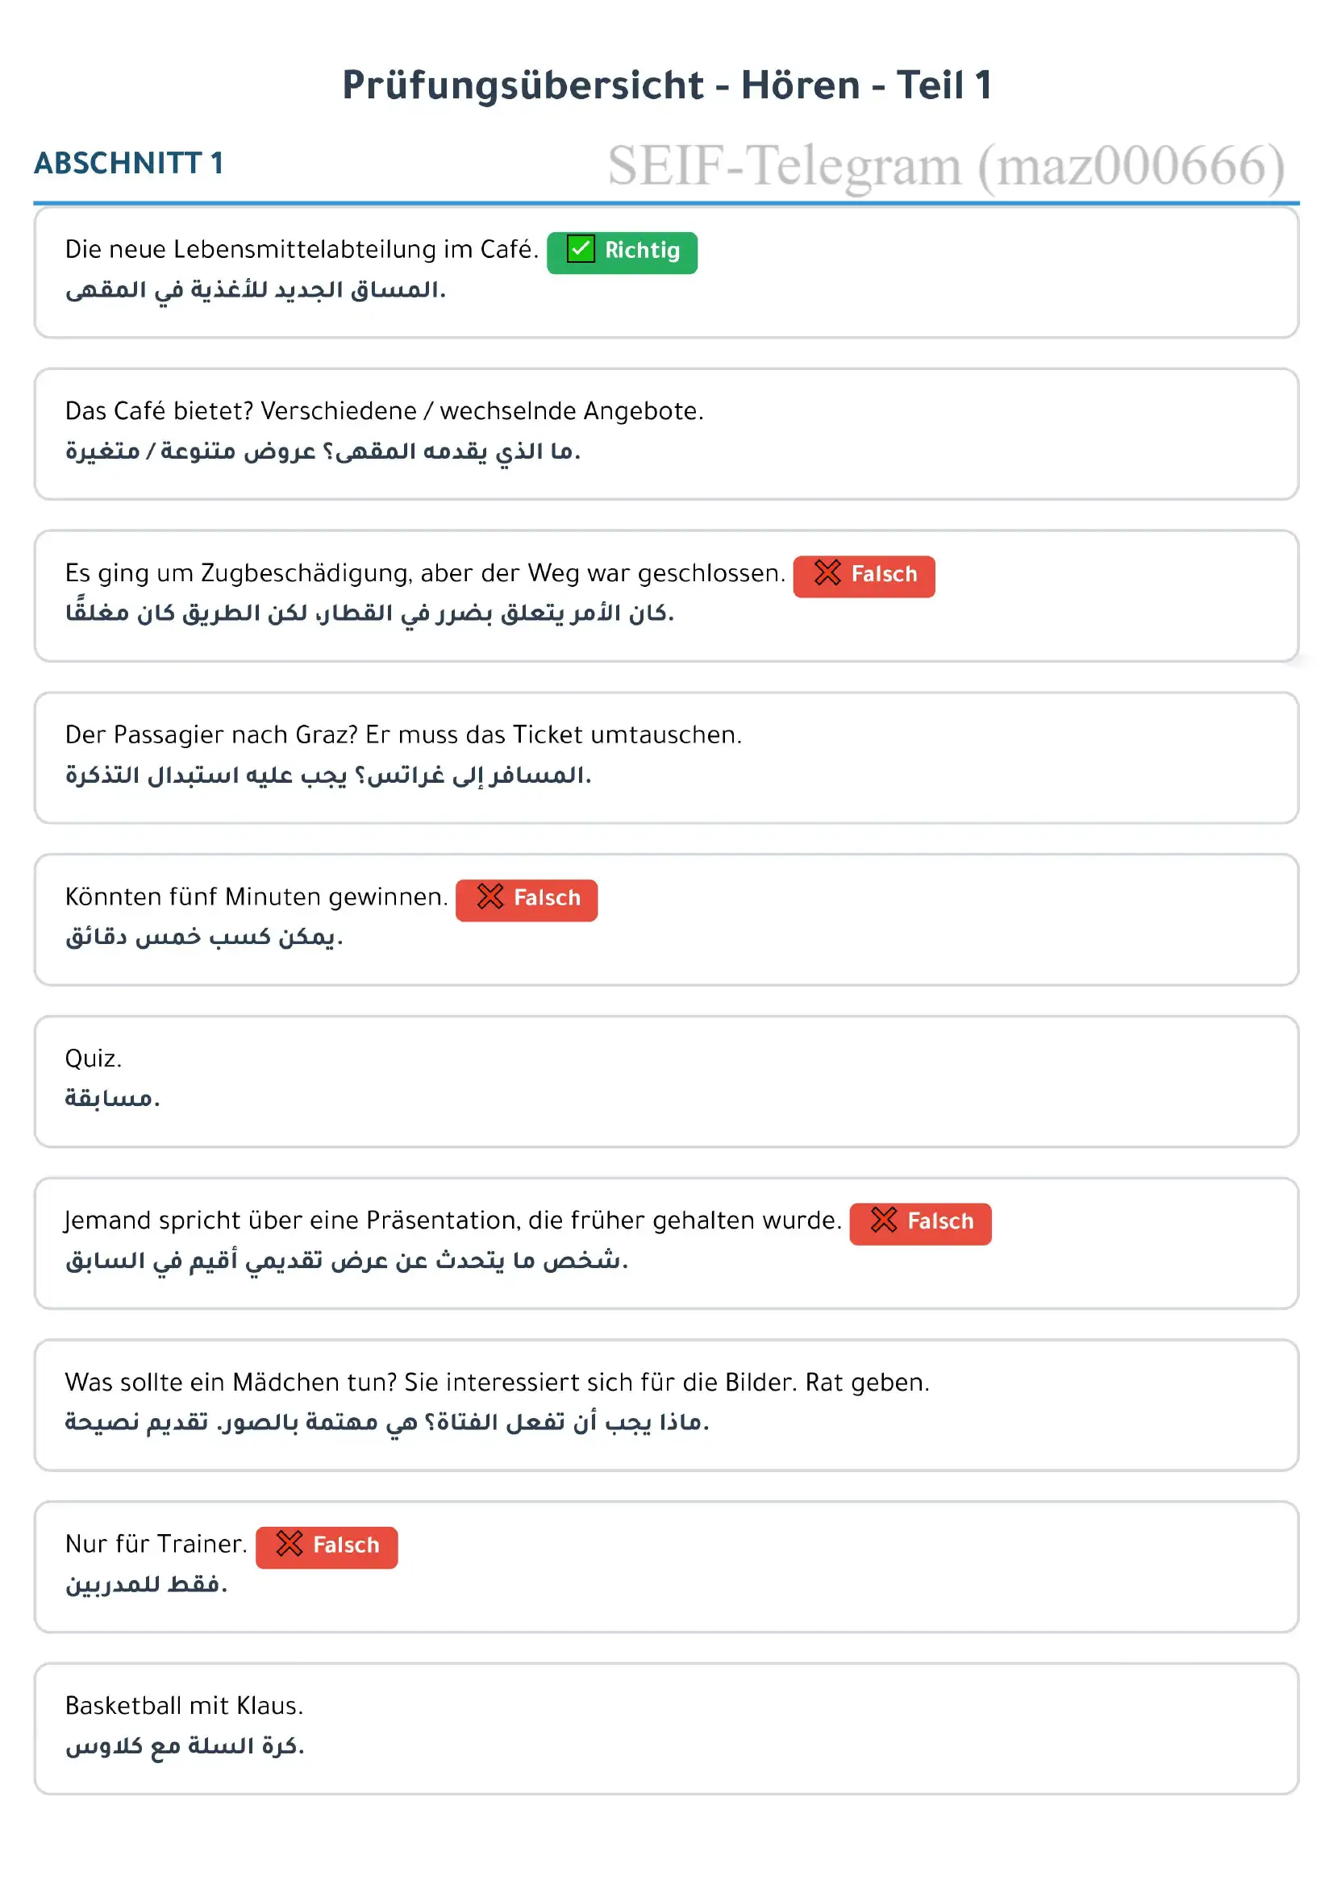Click the Der Passagier nach Graz sentence

click(403, 734)
